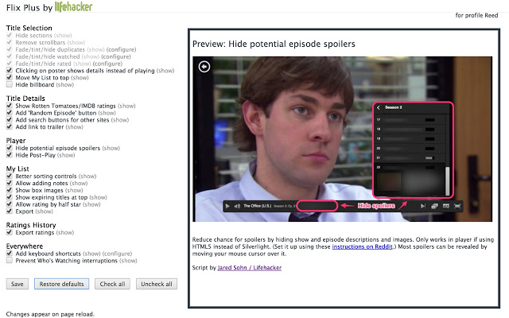Uncheck 'Export ratings' checkbox

[9, 232]
